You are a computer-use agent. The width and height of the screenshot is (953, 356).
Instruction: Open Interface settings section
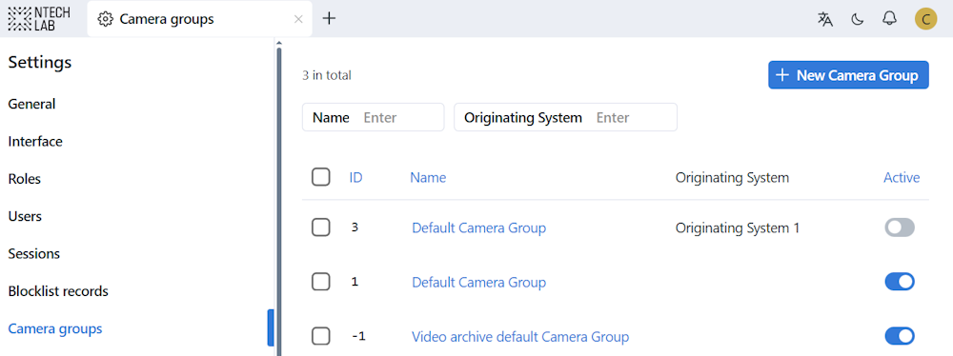pos(35,142)
